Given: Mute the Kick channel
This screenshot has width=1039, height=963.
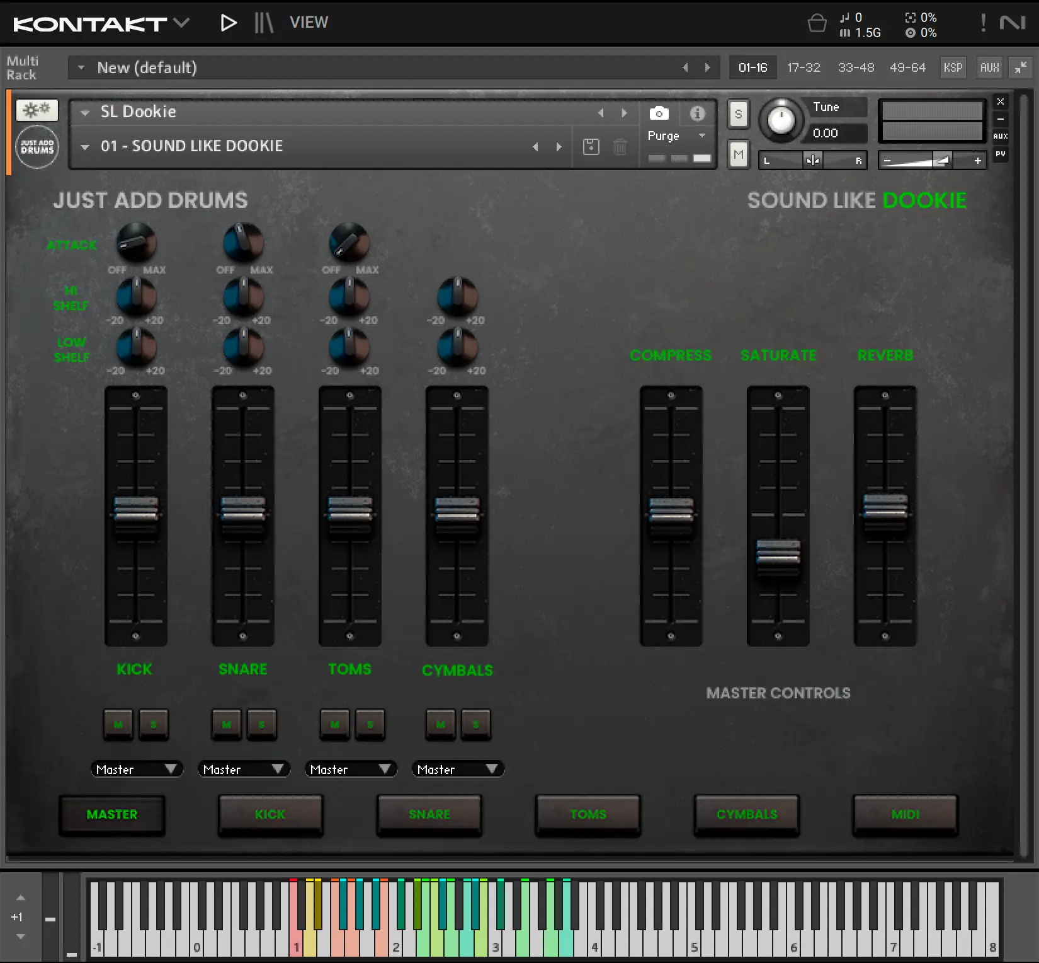Looking at the screenshot, I should tap(118, 724).
